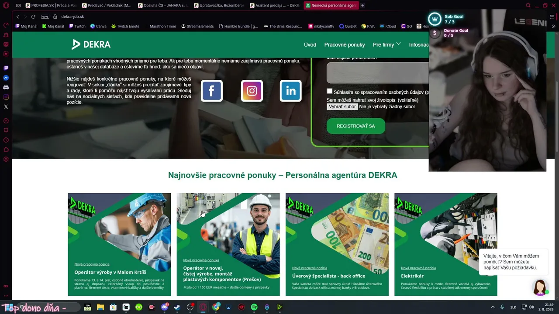
Task: Open Messenger in the Opera sidebar
Action: (x=6, y=78)
